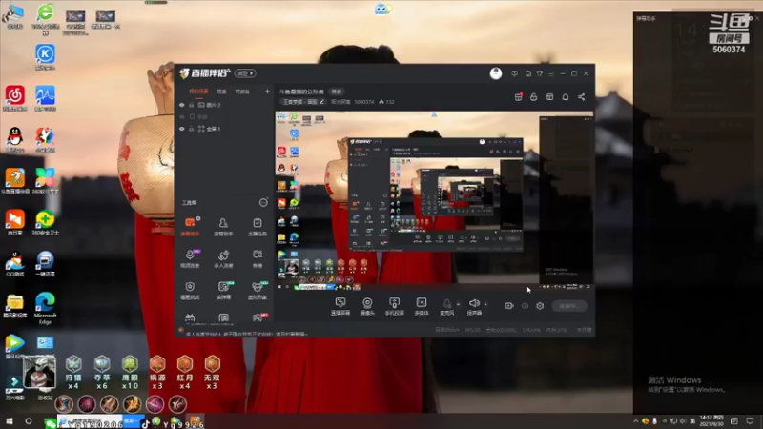Switch to the third scene tab
This screenshot has width=763, height=429.
[x=242, y=92]
